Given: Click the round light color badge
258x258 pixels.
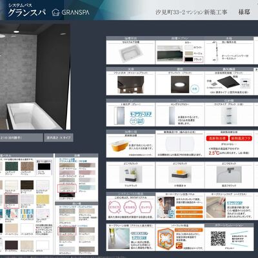Looking at the screenshot, I should tap(195, 88).
